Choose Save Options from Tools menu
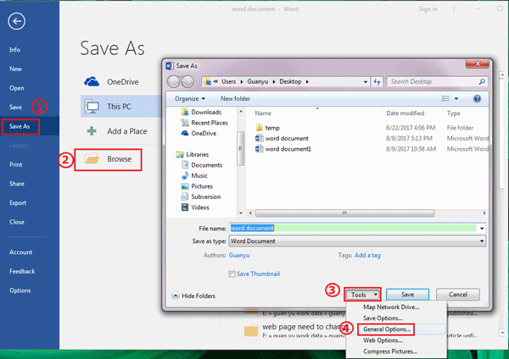This screenshot has width=509, height=359. (383, 318)
